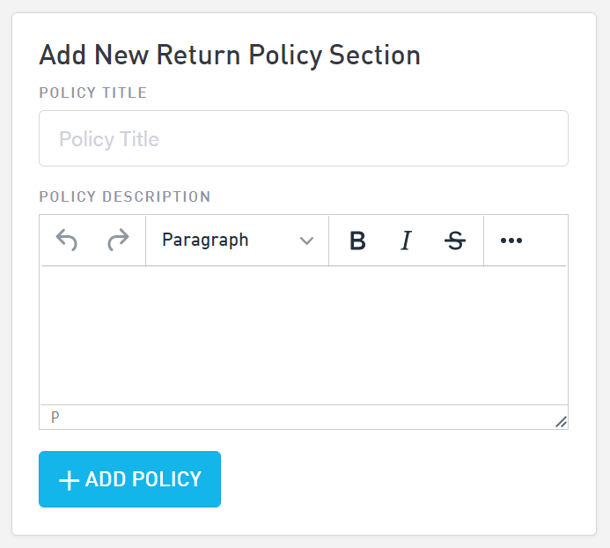Open the Paragraph format dropdown
Image resolution: width=610 pixels, height=548 pixels.
[237, 241]
